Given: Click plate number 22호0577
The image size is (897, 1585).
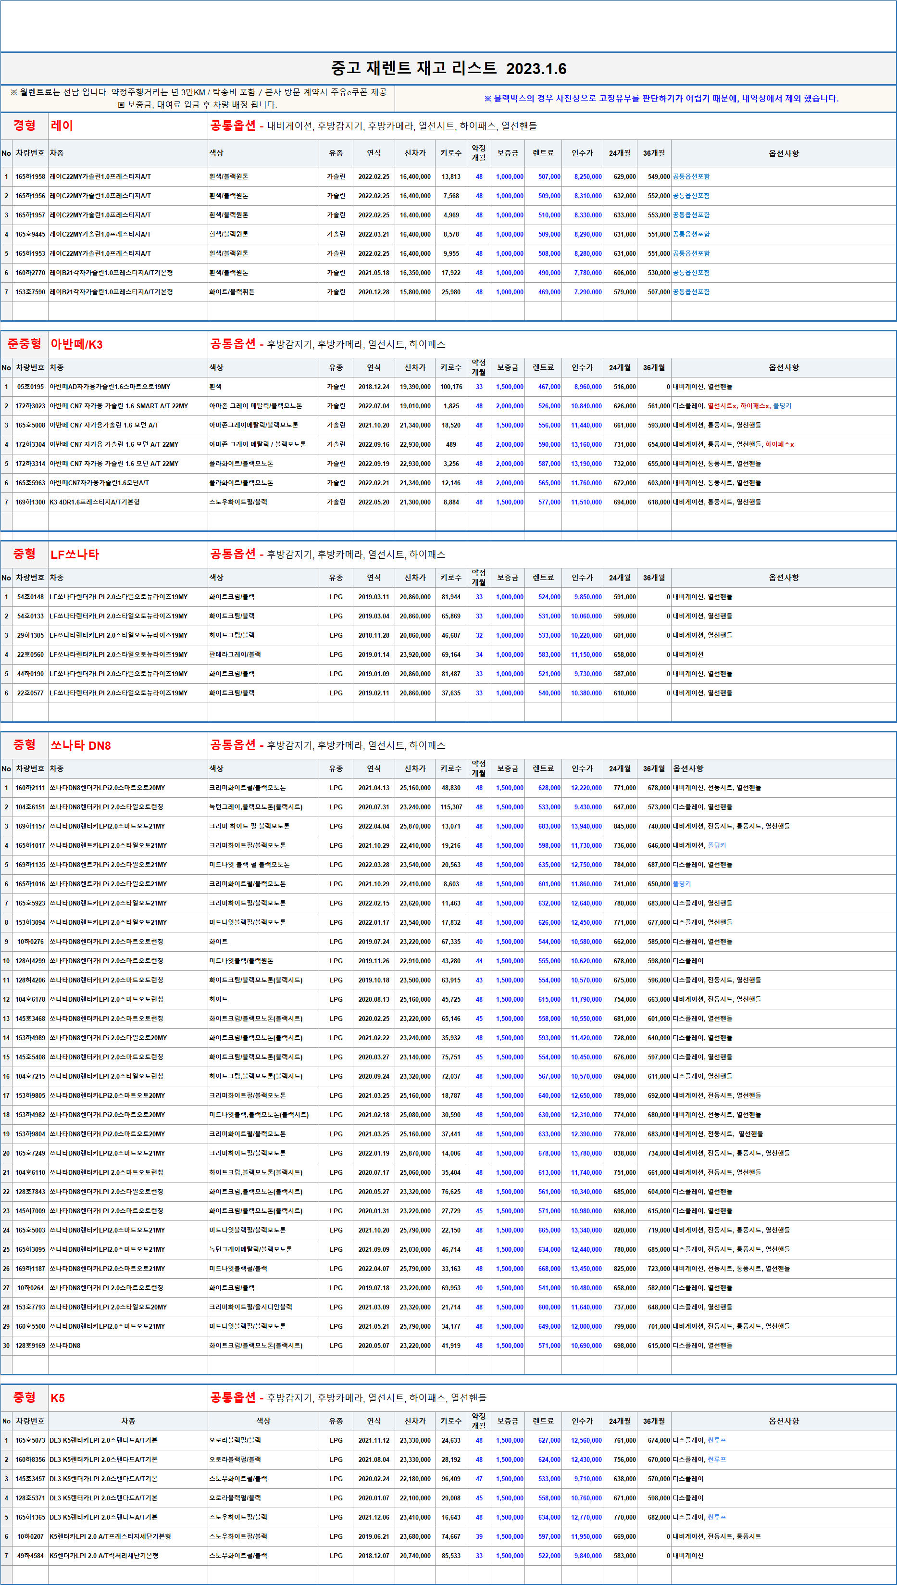Looking at the screenshot, I should 30,693.
